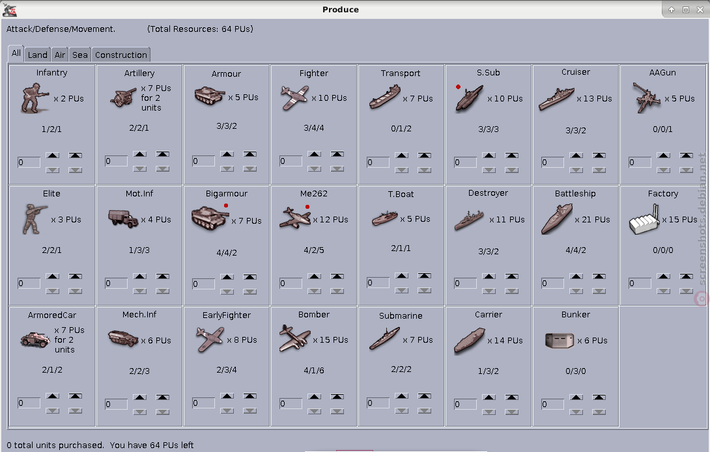710x452 pixels.
Task: Click the Carrier ship icon
Action: (470, 341)
